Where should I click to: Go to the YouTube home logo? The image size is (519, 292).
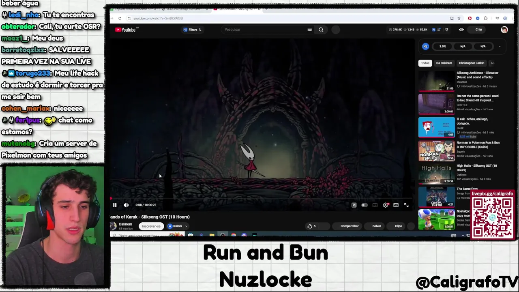125,30
